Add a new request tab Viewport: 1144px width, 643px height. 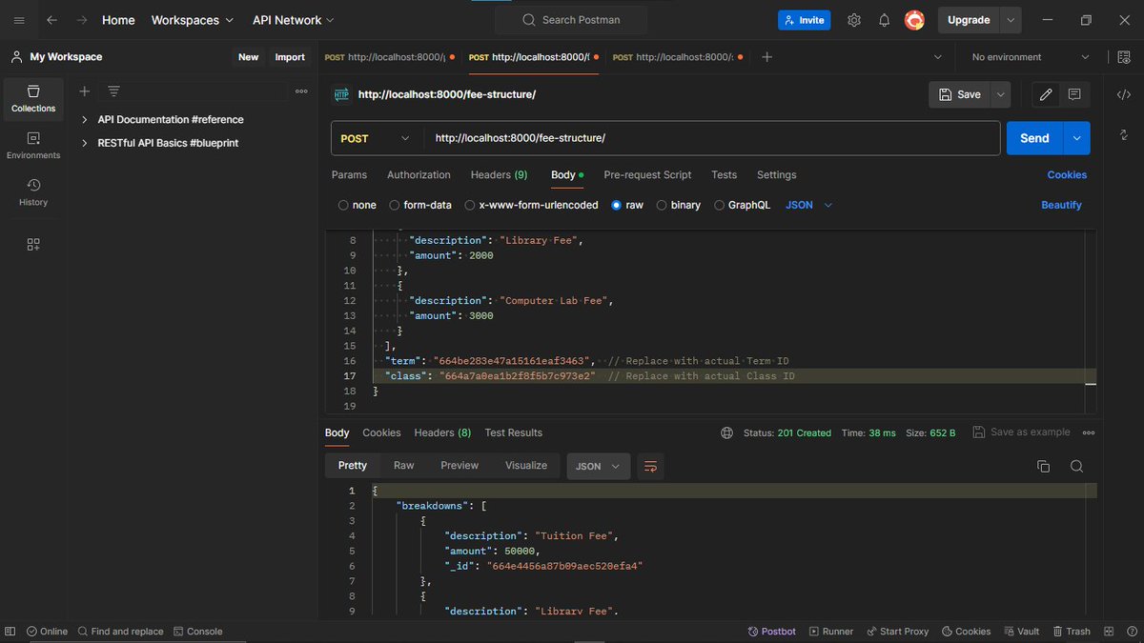pos(766,57)
